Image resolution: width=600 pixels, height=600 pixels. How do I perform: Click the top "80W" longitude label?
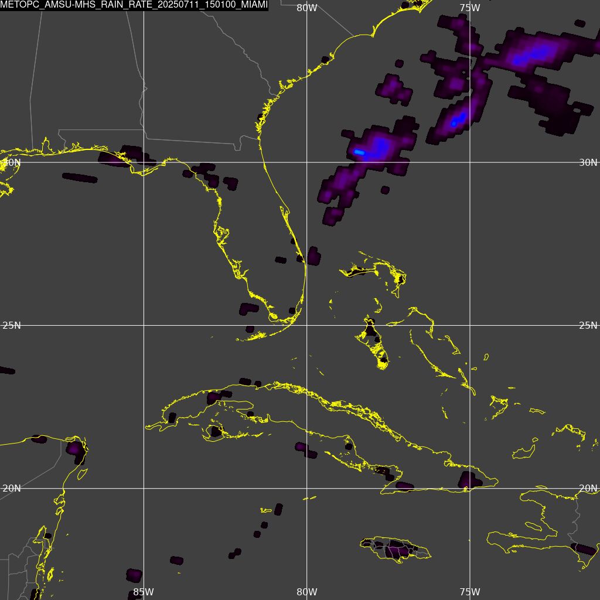pyautogui.click(x=307, y=8)
